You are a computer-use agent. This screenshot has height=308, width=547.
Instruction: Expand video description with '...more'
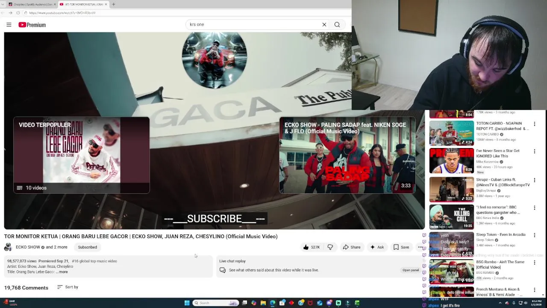pos(62,272)
